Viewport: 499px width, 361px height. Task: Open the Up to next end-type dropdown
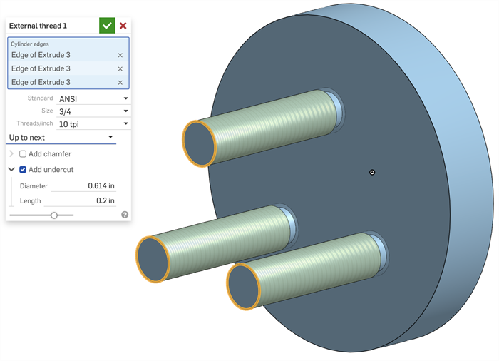click(61, 137)
